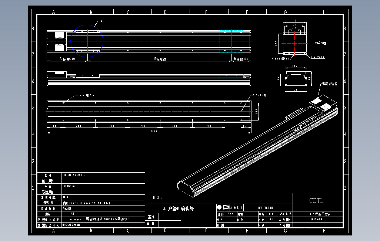Screen dimensions: 380x241
Task: Click the signature field beside 签字
Action: point(170,217)
